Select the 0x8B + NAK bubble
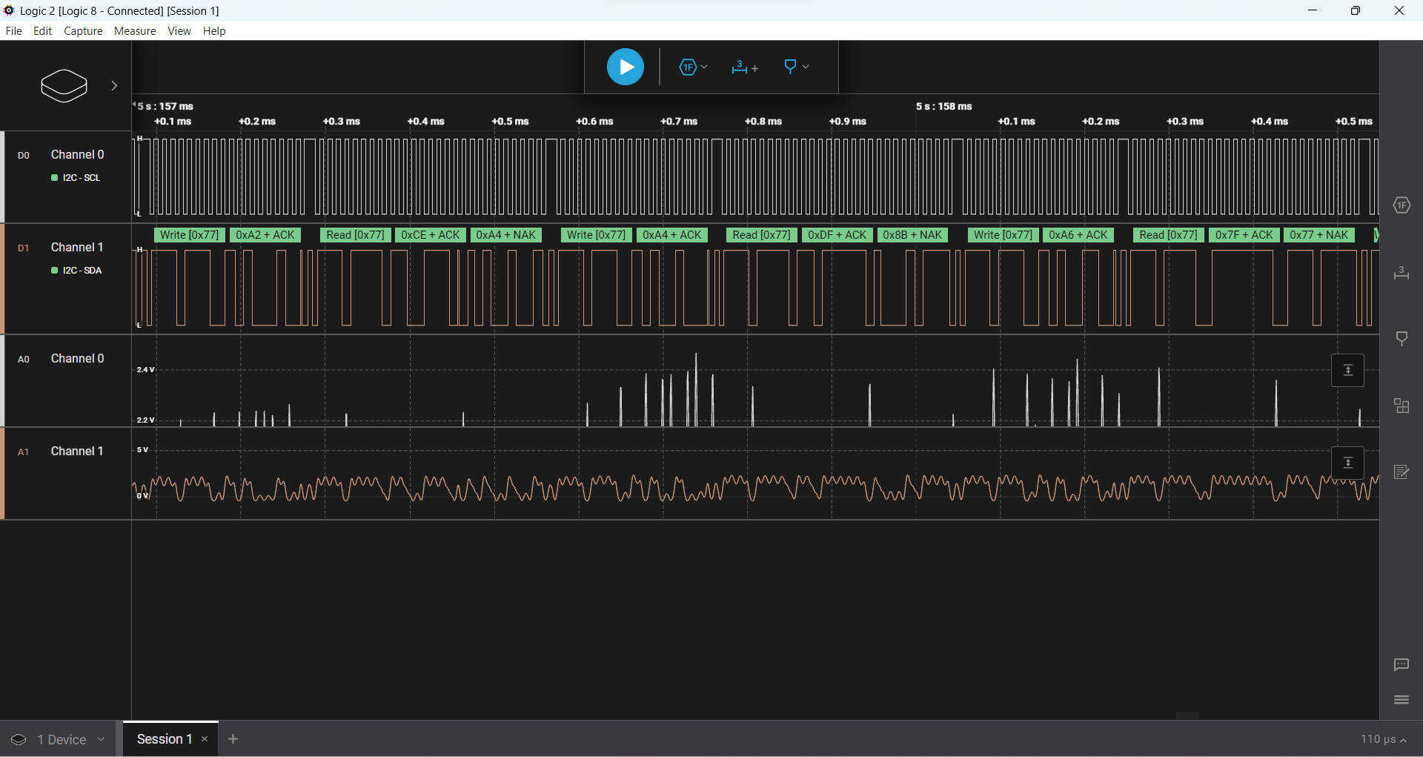This screenshot has width=1423, height=757. click(912, 235)
